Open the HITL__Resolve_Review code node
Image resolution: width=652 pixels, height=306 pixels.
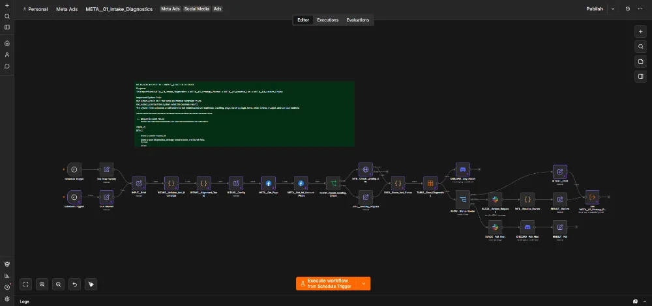527,199
